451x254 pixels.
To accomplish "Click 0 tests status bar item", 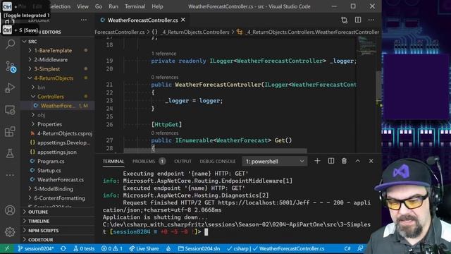I will click(84, 248).
